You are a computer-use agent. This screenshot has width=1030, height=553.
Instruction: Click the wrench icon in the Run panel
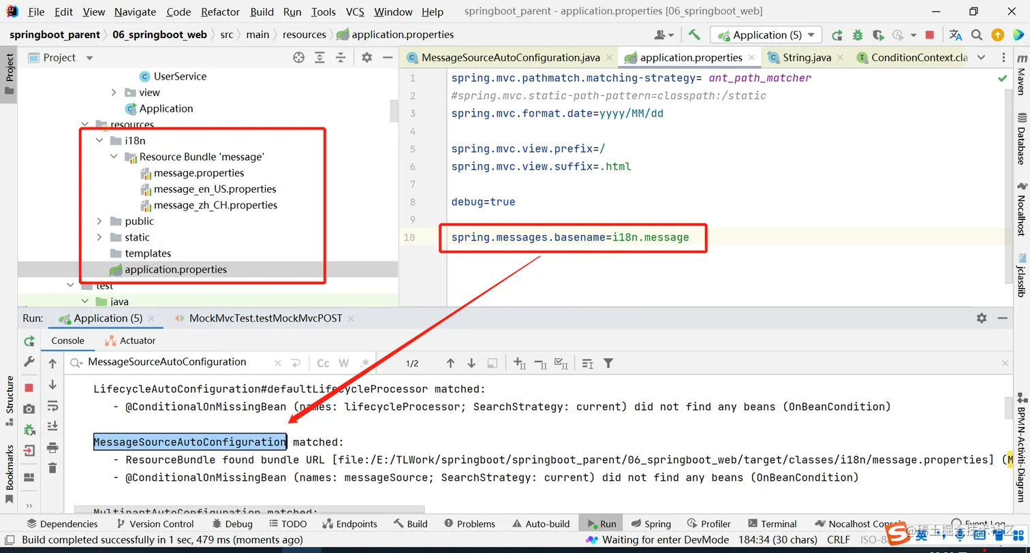point(29,362)
